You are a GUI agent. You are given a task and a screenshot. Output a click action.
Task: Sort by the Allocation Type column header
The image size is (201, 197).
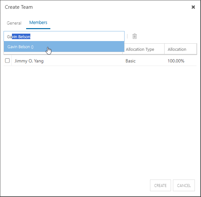click(140, 49)
